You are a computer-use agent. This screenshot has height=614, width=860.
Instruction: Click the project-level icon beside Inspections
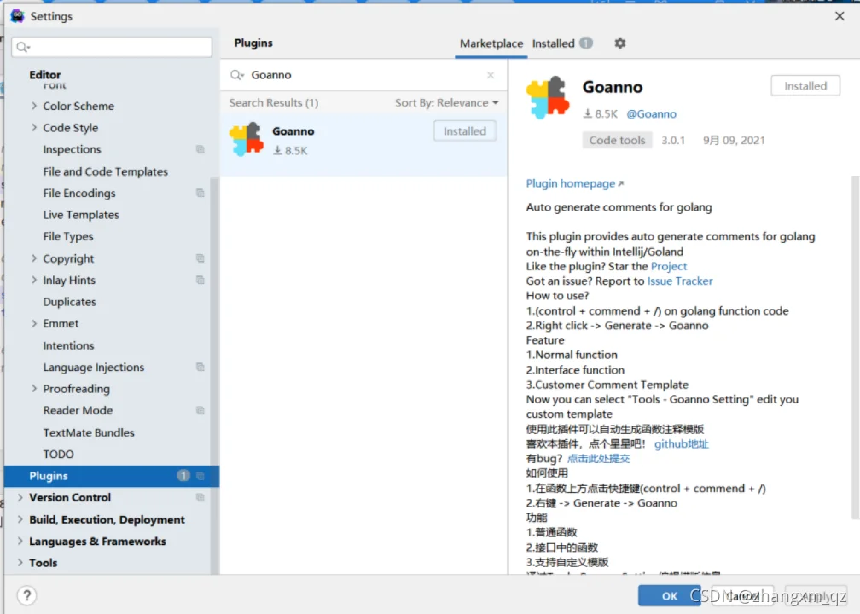point(200,149)
